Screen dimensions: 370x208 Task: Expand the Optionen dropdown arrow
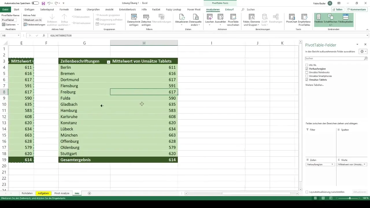click(18, 25)
